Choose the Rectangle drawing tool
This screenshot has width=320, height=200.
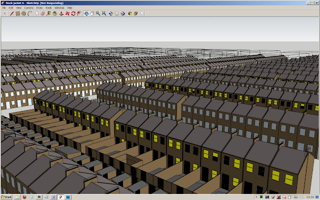pos(17,13)
